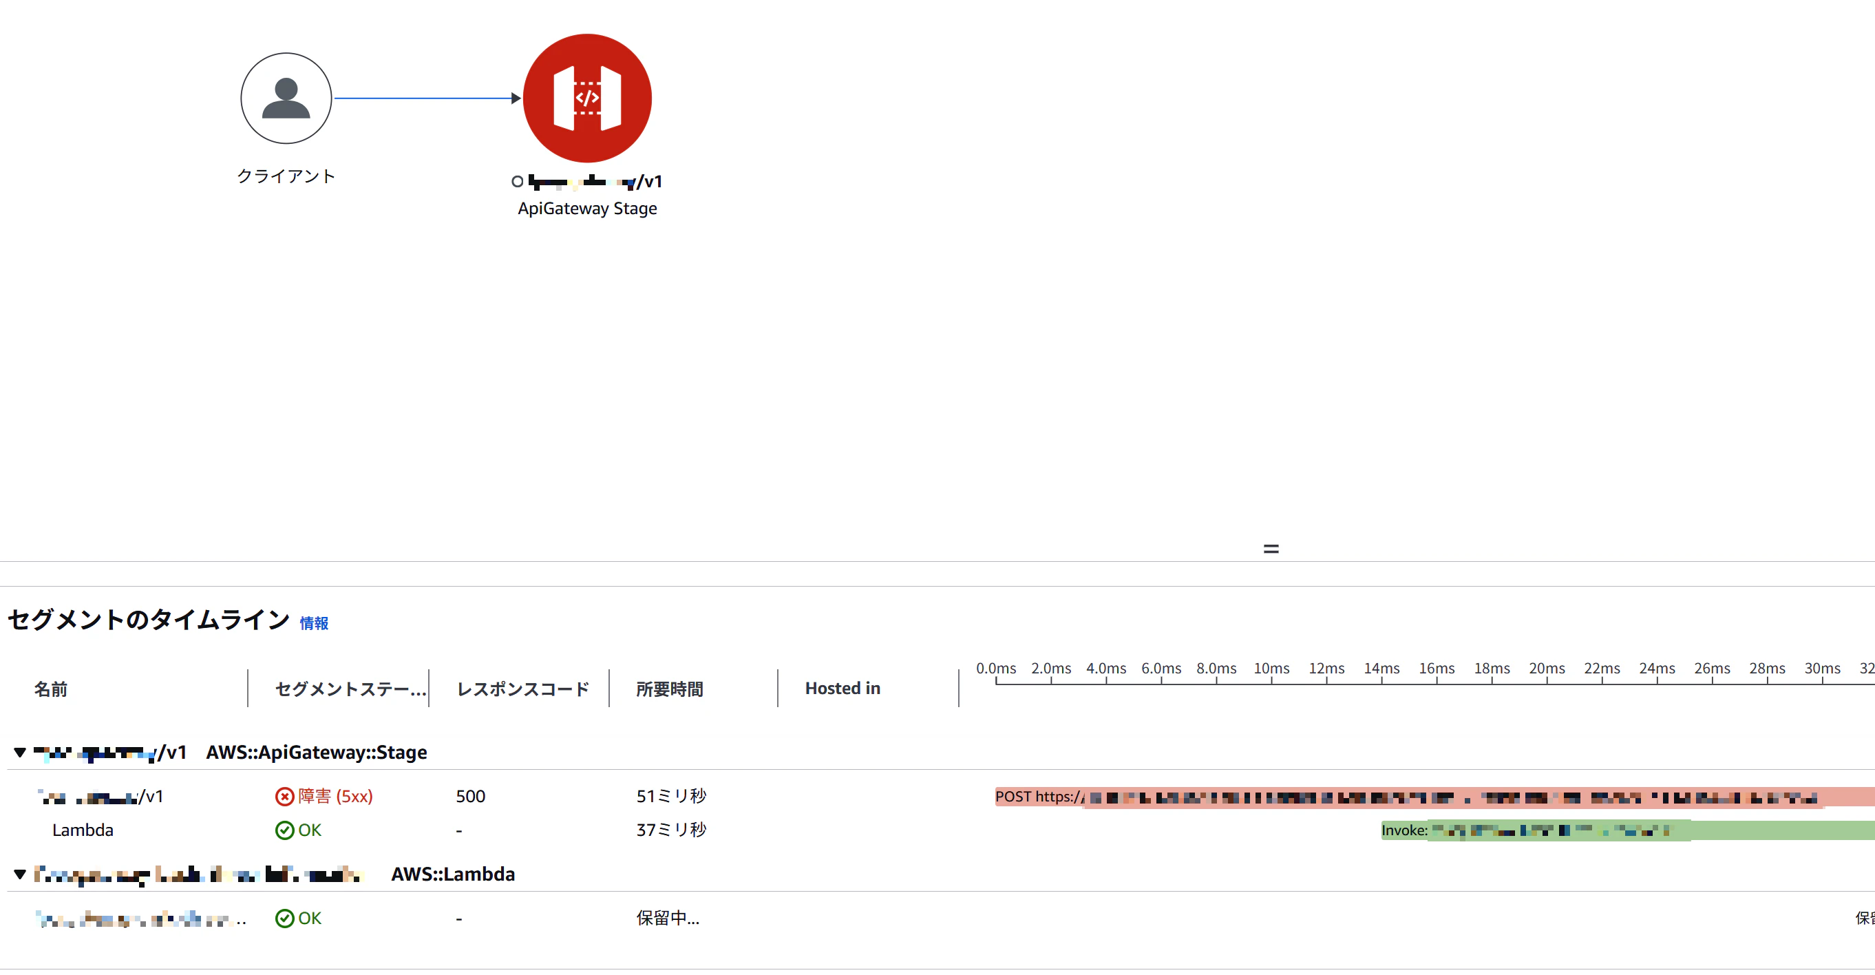Collapse the AWS::Lambda segment group

pyautogui.click(x=21, y=874)
